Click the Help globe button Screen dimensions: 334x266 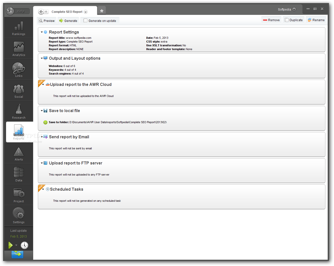10,11
